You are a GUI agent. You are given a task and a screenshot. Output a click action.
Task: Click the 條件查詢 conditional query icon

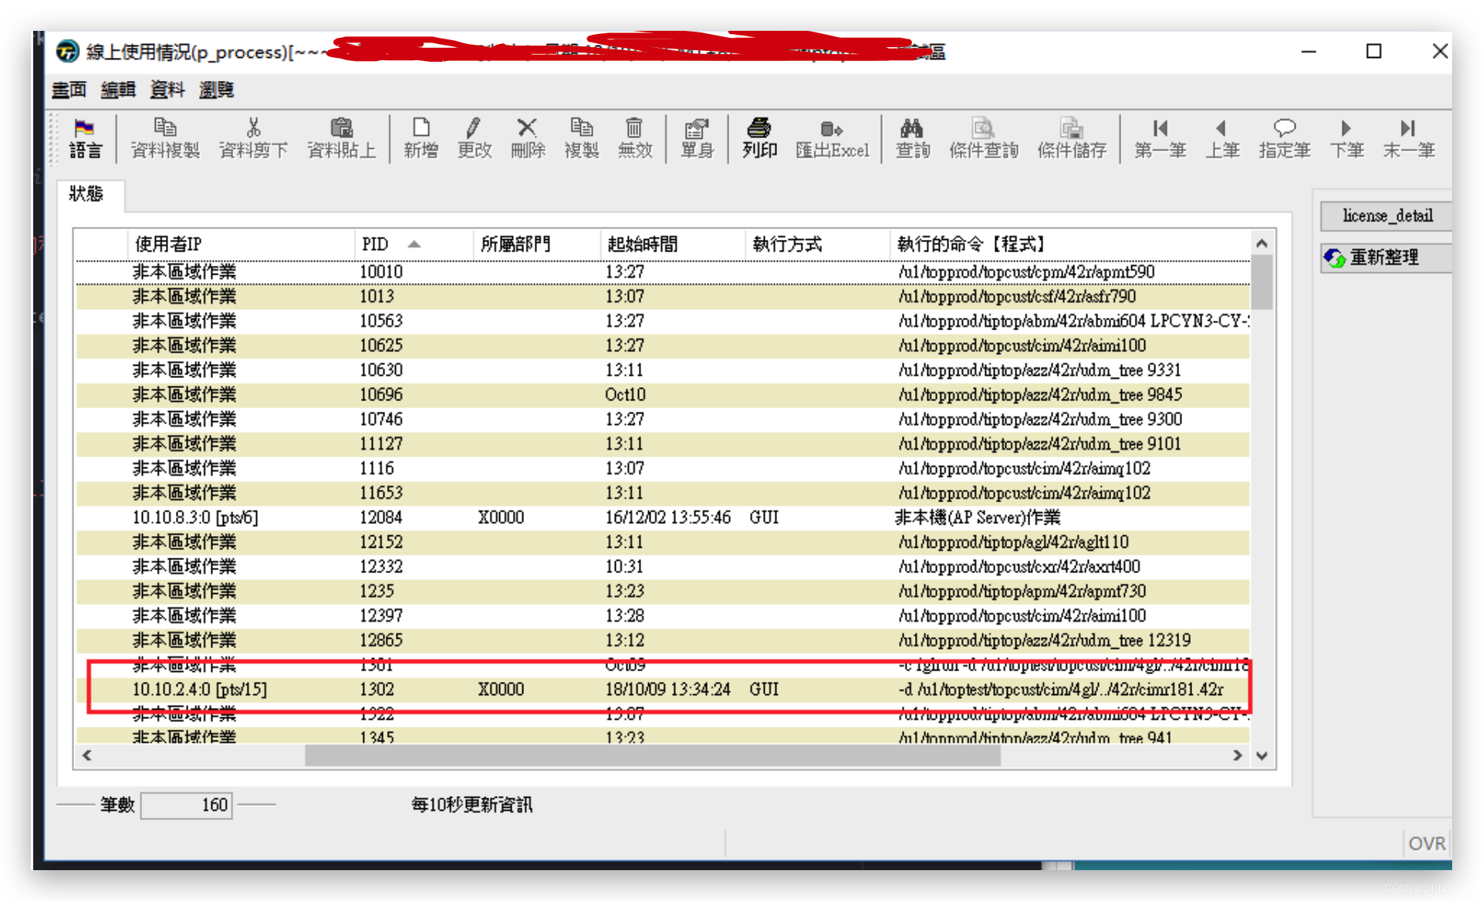[x=984, y=138]
